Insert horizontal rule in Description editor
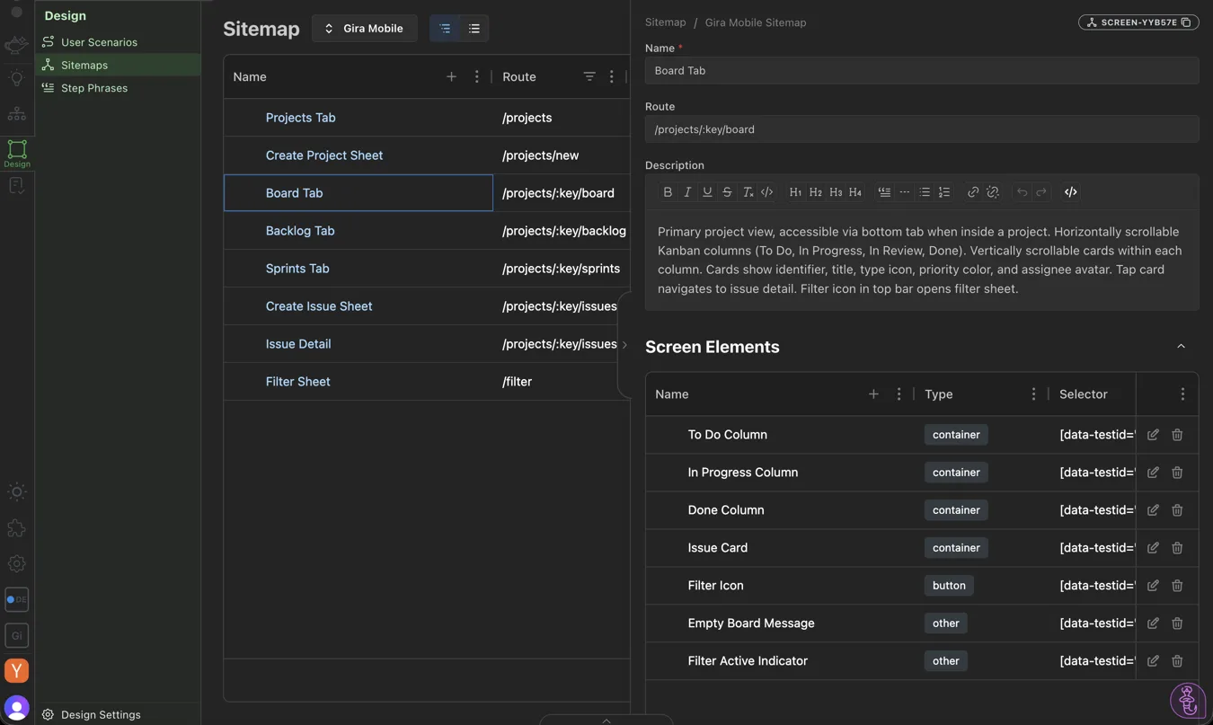The image size is (1213, 725). (904, 192)
